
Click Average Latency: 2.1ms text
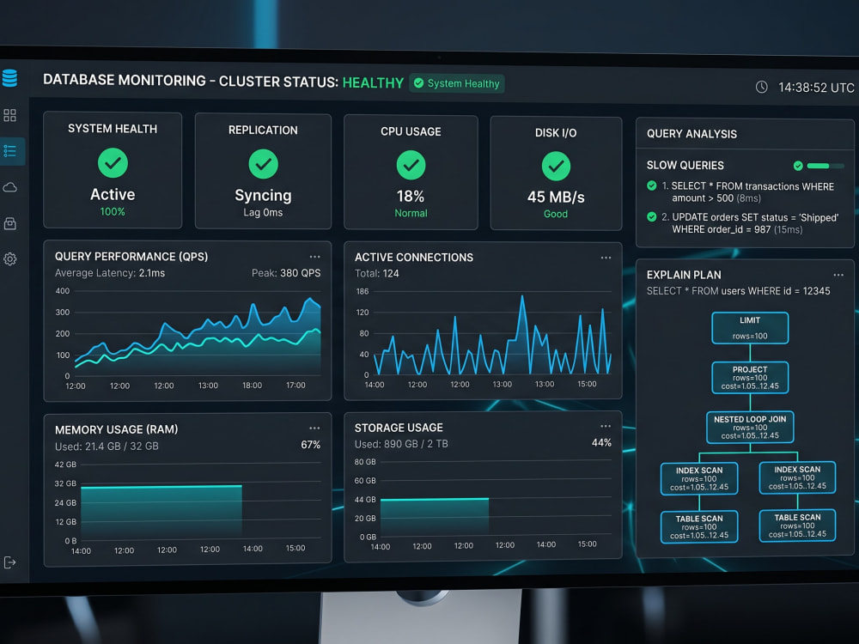(110, 273)
